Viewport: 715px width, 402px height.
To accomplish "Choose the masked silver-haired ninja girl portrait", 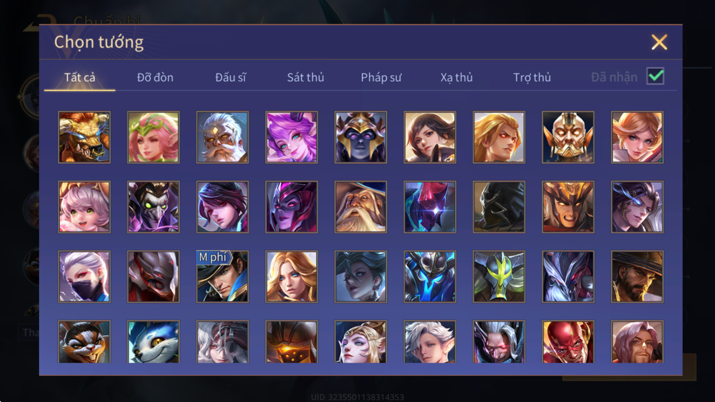I will tap(84, 276).
